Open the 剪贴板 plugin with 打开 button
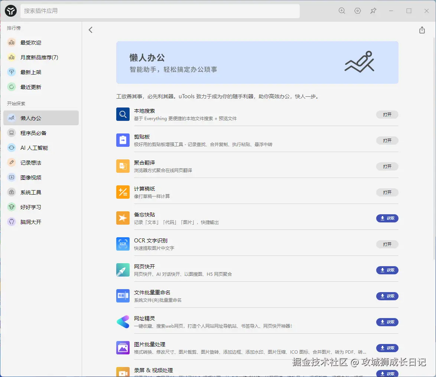This screenshot has height=377, width=436. pos(387,140)
